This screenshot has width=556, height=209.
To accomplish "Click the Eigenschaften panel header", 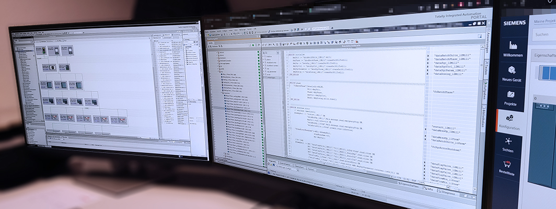I will (x=543, y=55).
